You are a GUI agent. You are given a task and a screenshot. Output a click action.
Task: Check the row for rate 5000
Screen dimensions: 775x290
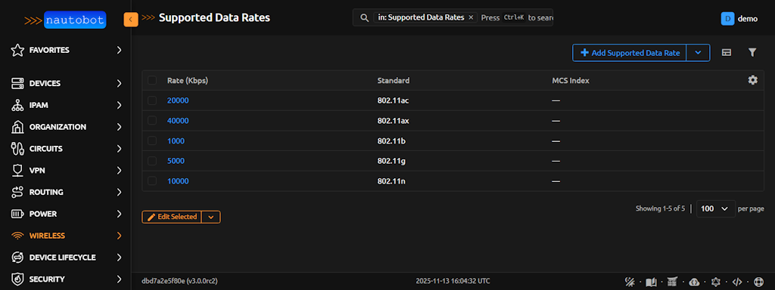pos(152,161)
